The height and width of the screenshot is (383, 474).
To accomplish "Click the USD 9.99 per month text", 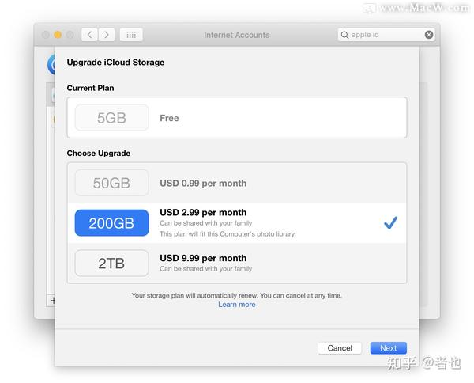I will pos(203,258).
